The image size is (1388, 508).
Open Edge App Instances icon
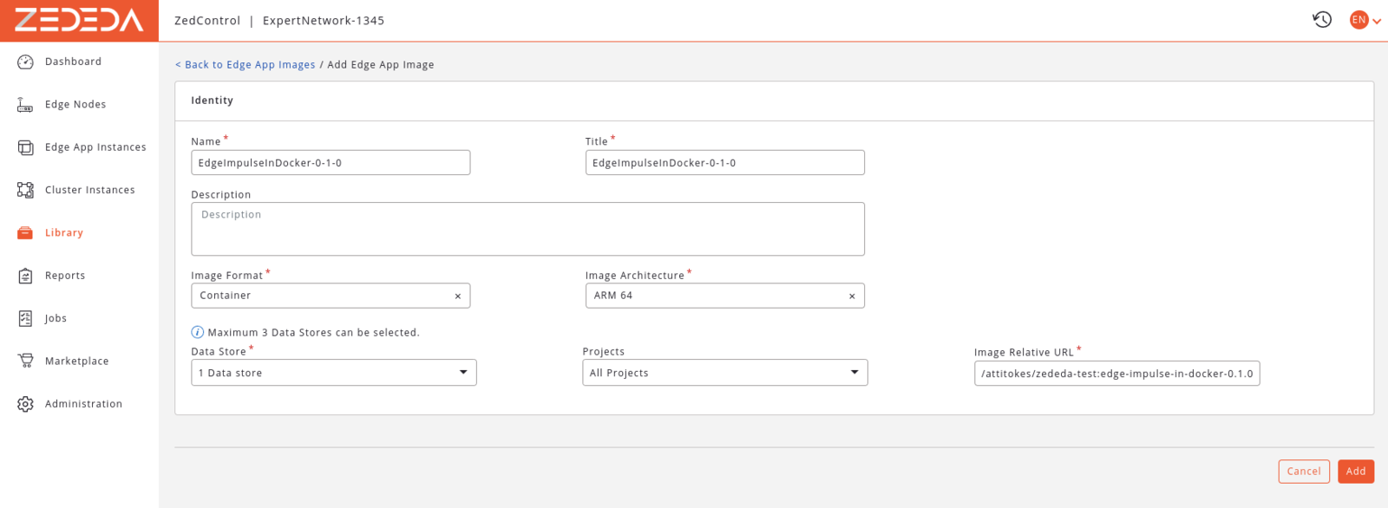point(25,147)
